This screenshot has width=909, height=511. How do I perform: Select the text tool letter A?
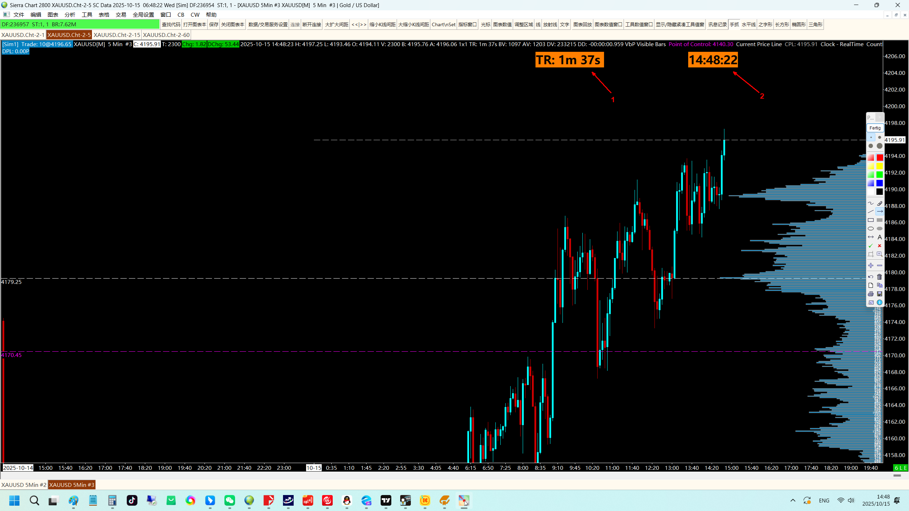[x=880, y=237]
